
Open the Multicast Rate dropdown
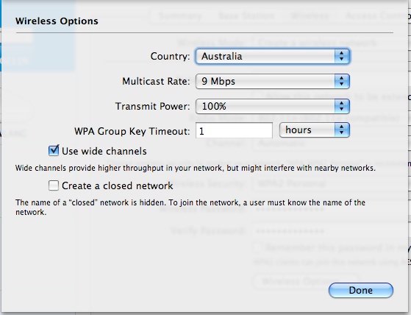pos(272,81)
